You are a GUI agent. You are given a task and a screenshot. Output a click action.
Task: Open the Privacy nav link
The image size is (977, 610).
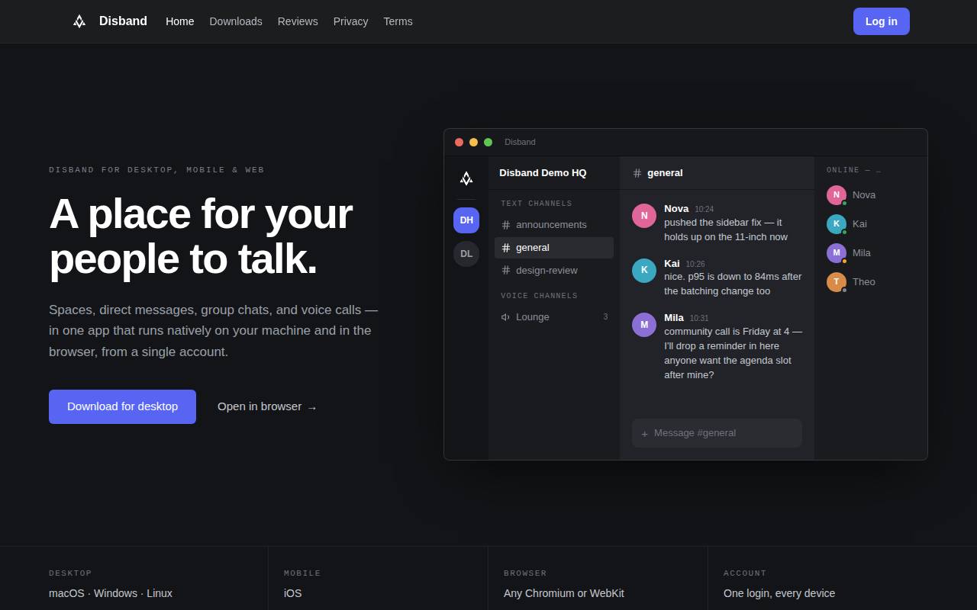click(x=350, y=21)
